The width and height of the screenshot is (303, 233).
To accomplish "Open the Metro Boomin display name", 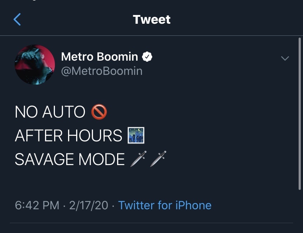I will pyautogui.click(x=100, y=57).
